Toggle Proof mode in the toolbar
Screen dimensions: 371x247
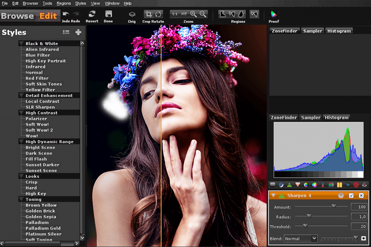point(274,16)
